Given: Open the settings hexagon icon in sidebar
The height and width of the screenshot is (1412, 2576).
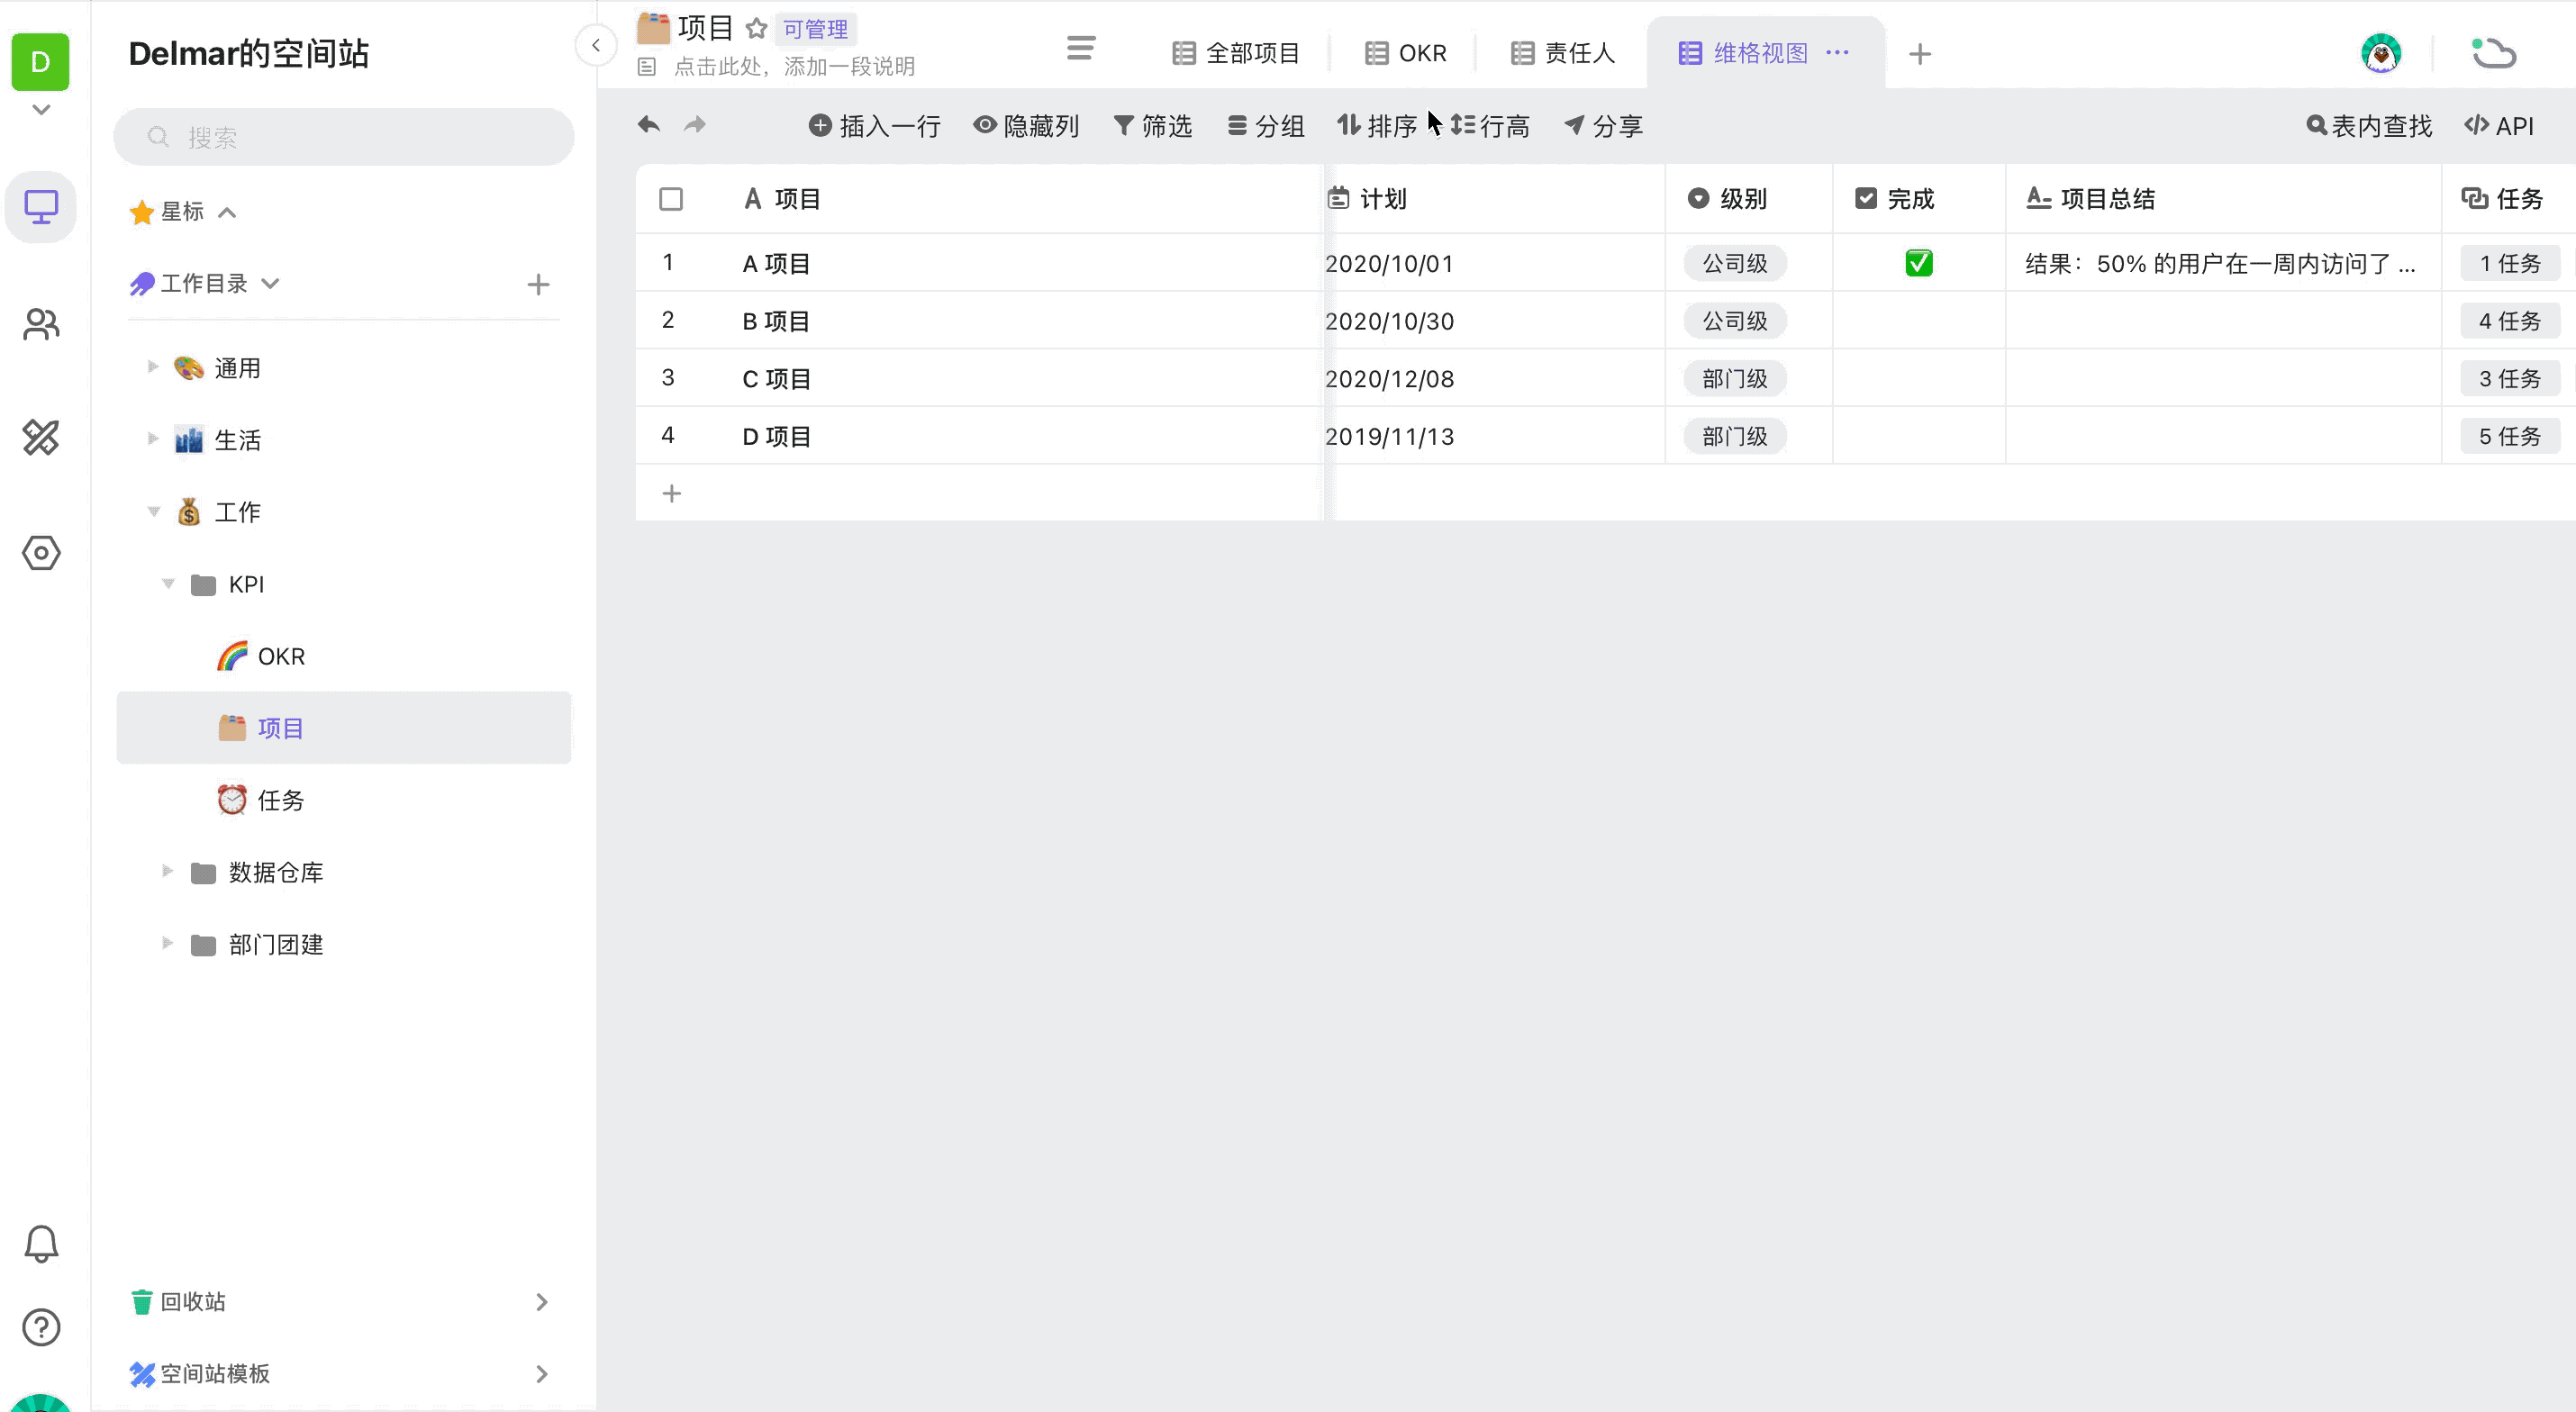Looking at the screenshot, I should (41, 553).
